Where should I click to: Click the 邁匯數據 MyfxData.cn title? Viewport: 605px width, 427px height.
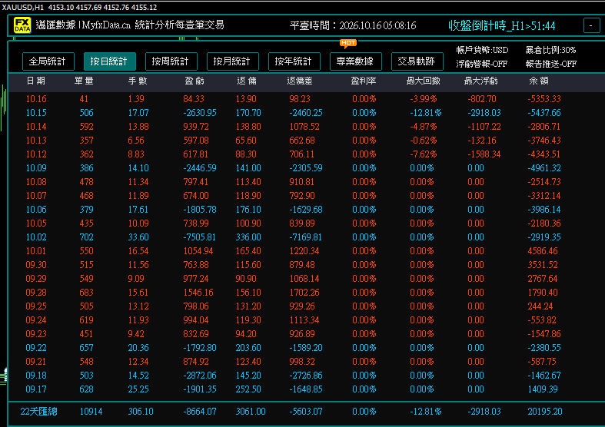pos(130,25)
